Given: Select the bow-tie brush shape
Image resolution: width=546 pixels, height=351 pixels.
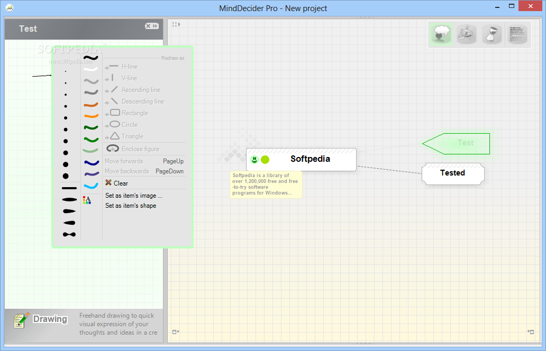Looking at the screenshot, I should tap(69, 235).
